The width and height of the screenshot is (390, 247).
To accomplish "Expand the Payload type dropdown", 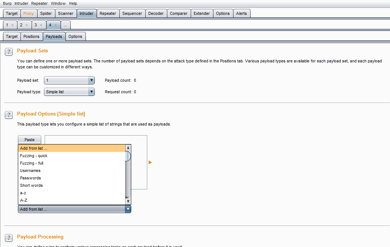I will click(x=91, y=92).
